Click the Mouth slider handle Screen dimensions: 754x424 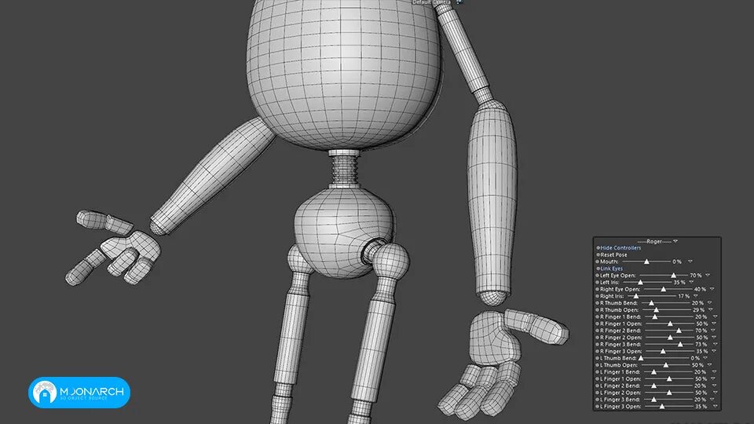pyautogui.click(x=646, y=261)
